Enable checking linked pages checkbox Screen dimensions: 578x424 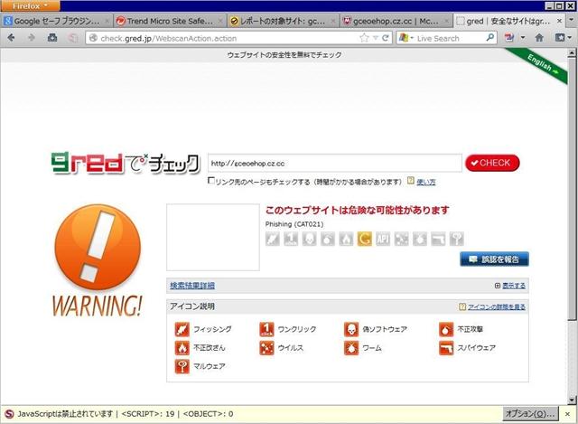(211, 181)
